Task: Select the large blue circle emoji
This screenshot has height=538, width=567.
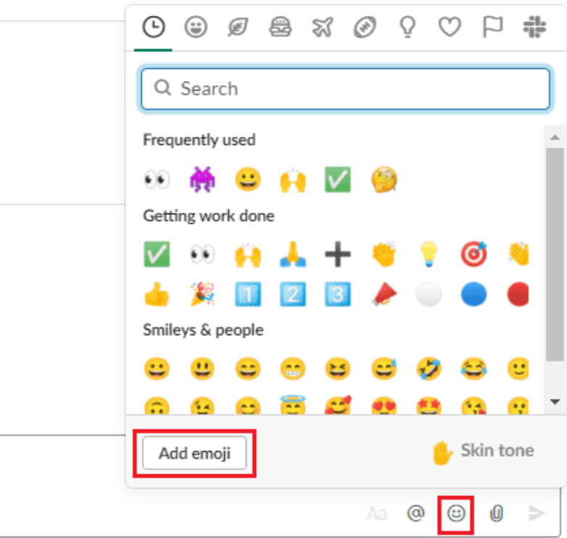Action: (473, 294)
